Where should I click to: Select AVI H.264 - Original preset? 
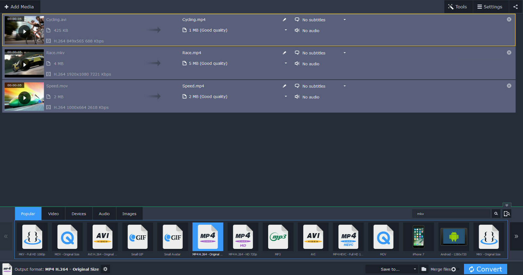(102, 240)
